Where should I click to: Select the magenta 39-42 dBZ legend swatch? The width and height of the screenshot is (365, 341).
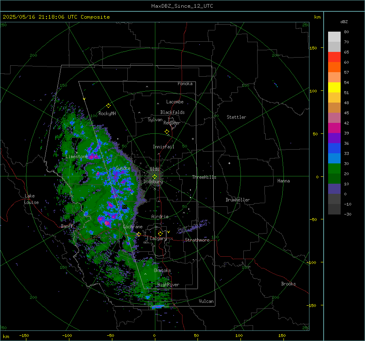[334, 128]
